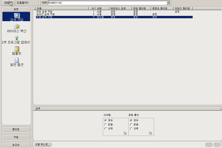Image resolution: width=222 pixels, height=148 pixels.
Task: Sort by the 상태 column header
Action: pos(102,8)
